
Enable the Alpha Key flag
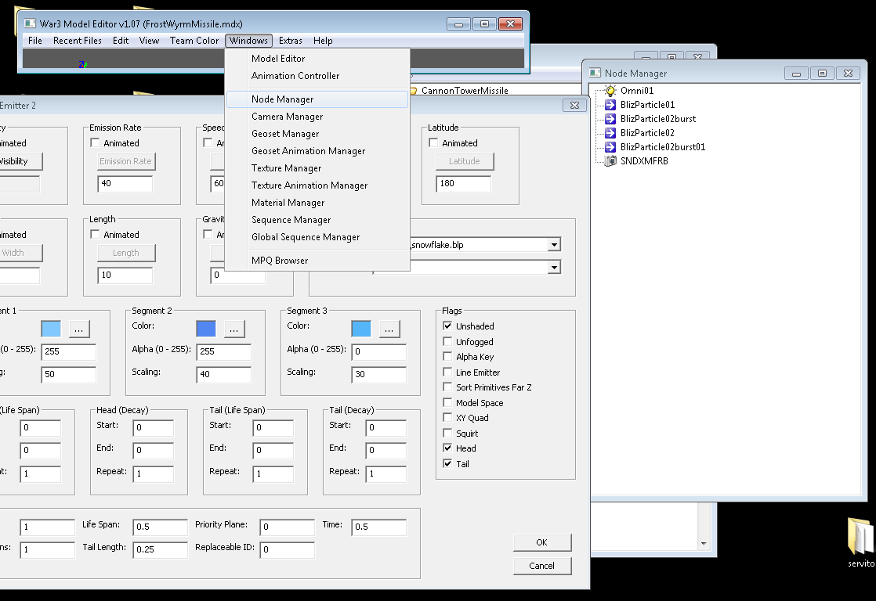point(447,357)
